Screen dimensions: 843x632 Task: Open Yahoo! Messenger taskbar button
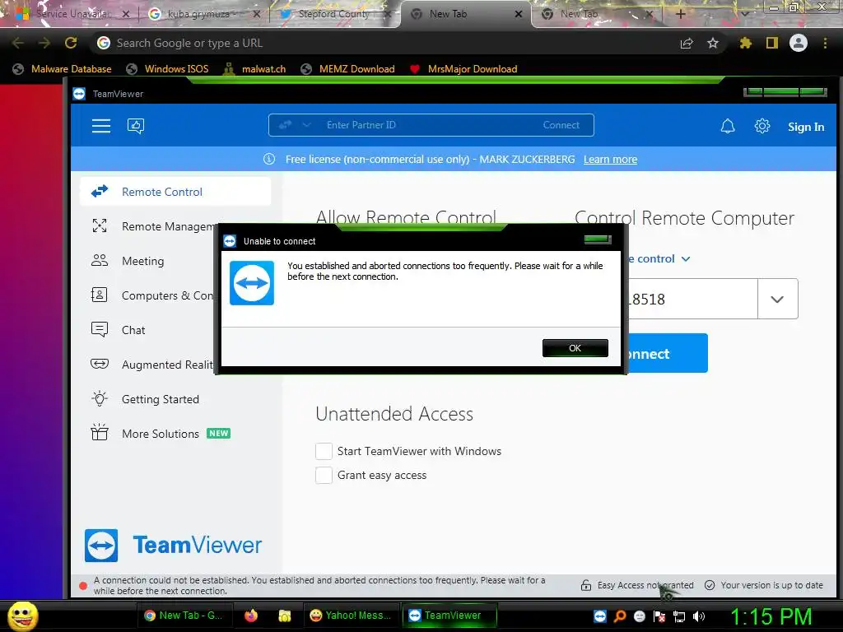(352, 616)
